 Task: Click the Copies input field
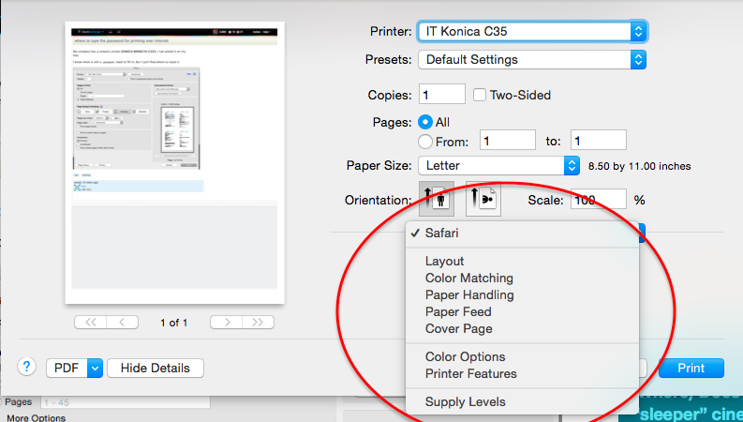pyautogui.click(x=442, y=96)
